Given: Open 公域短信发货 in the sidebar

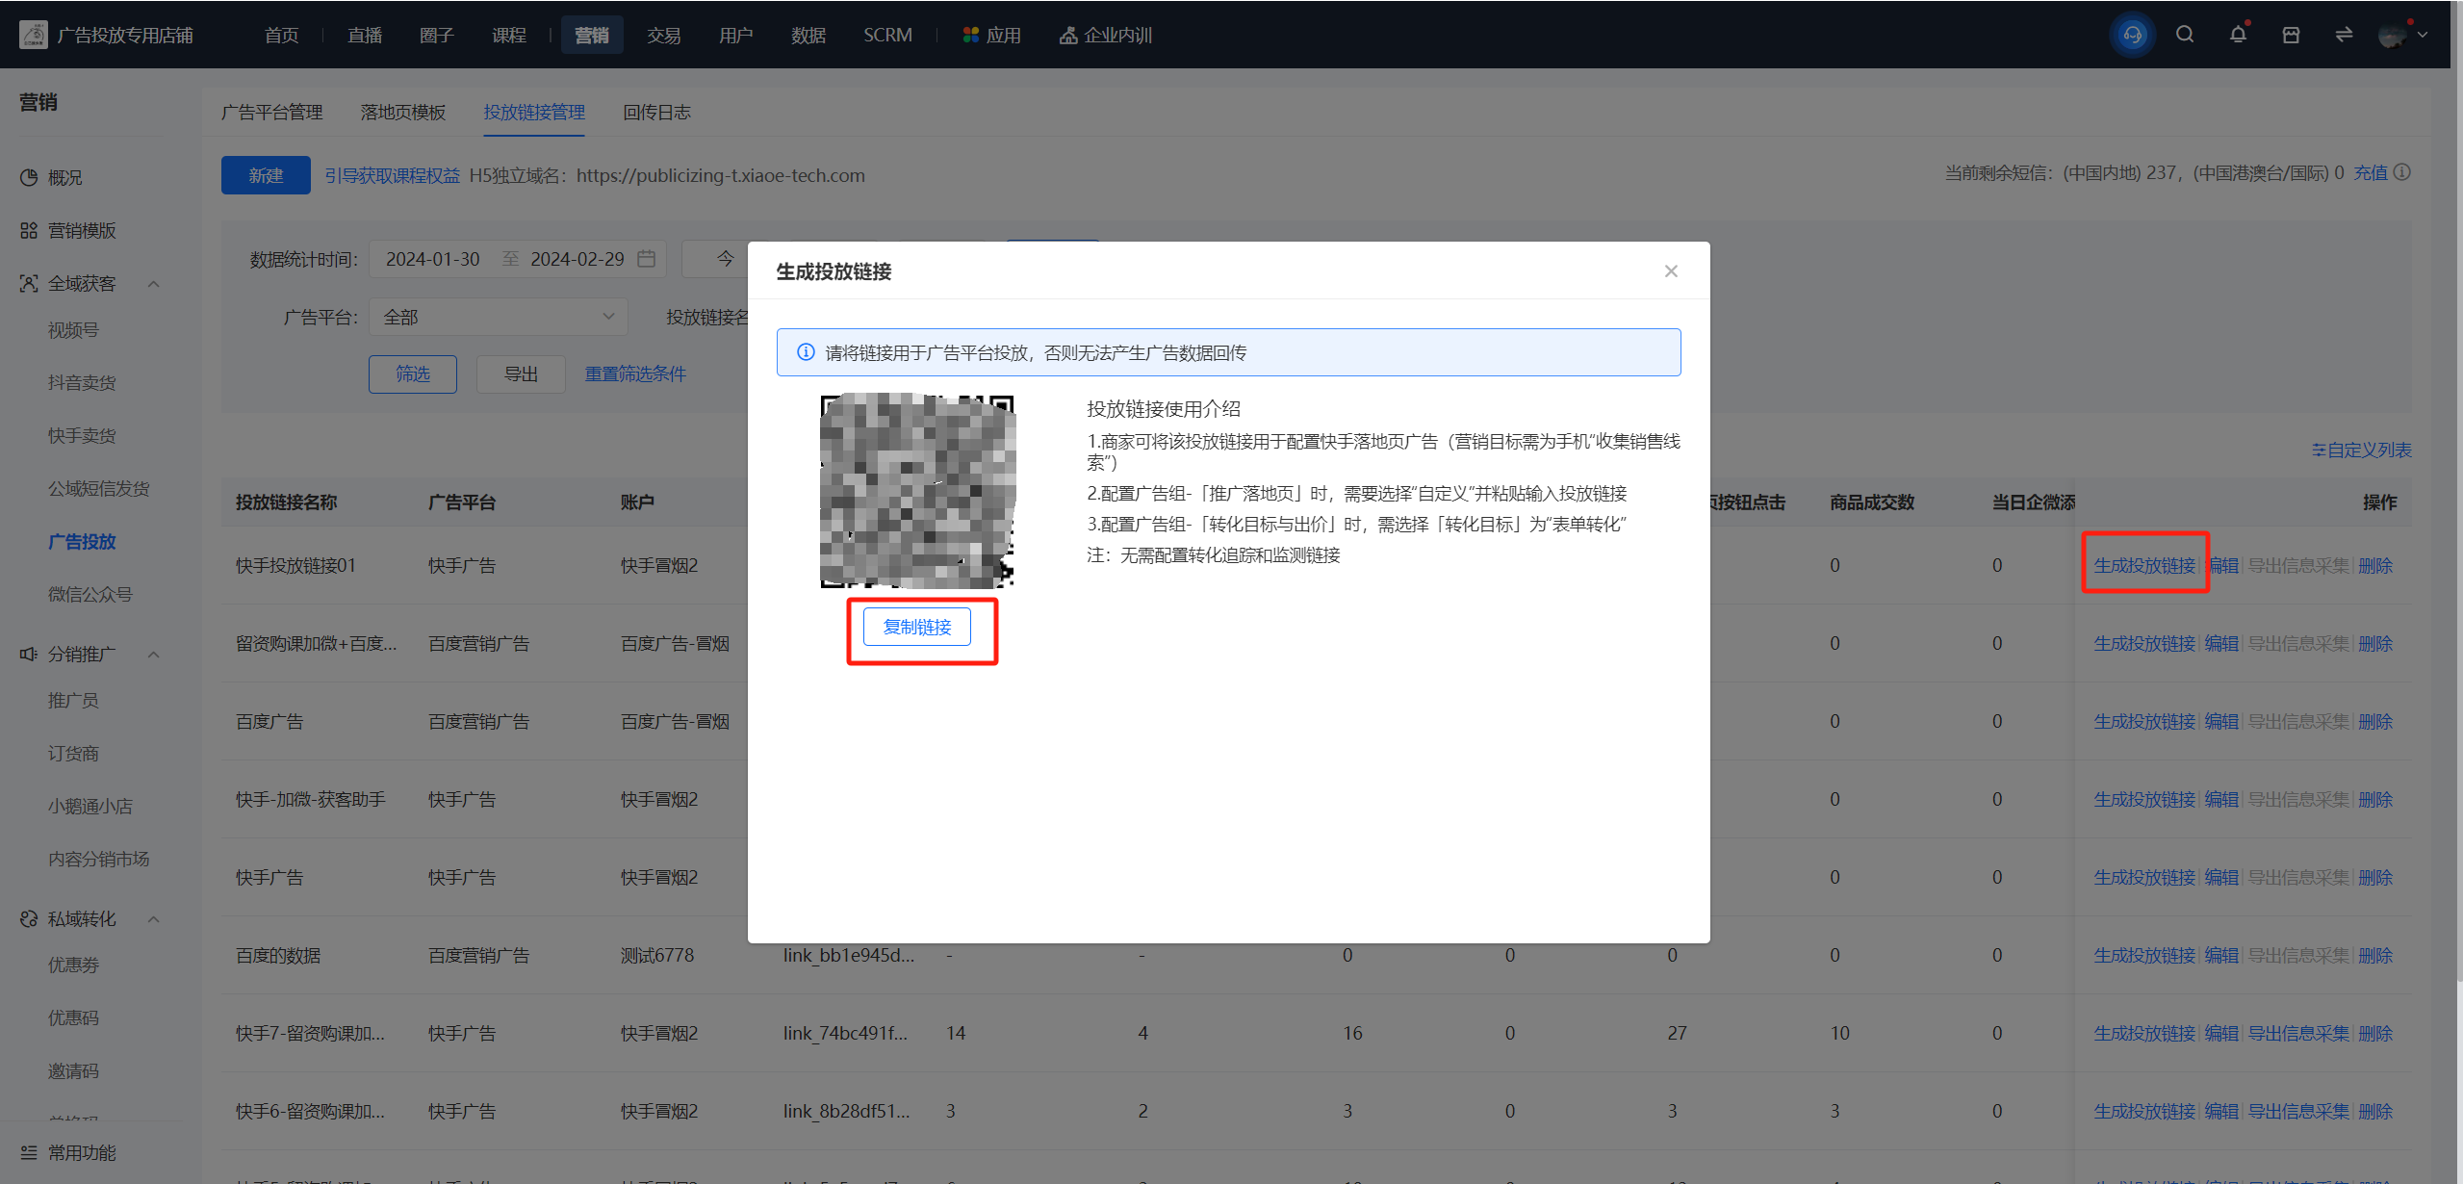Looking at the screenshot, I should (x=99, y=489).
